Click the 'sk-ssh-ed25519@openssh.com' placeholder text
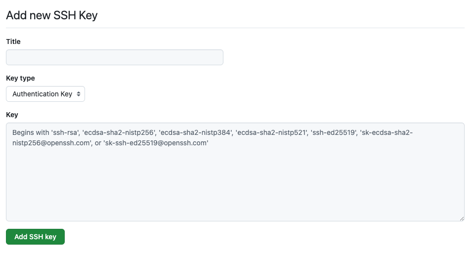The width and height of the screenshot is (475, 255). point(156,143)
